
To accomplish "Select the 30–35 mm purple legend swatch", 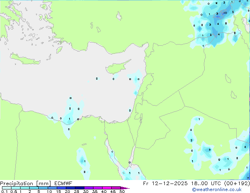I will coord(88,188).
